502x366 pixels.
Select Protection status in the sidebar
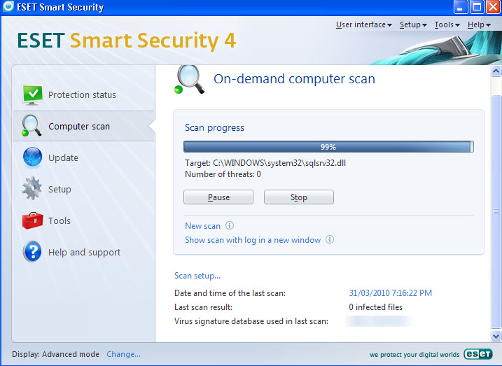click(82, 95)
